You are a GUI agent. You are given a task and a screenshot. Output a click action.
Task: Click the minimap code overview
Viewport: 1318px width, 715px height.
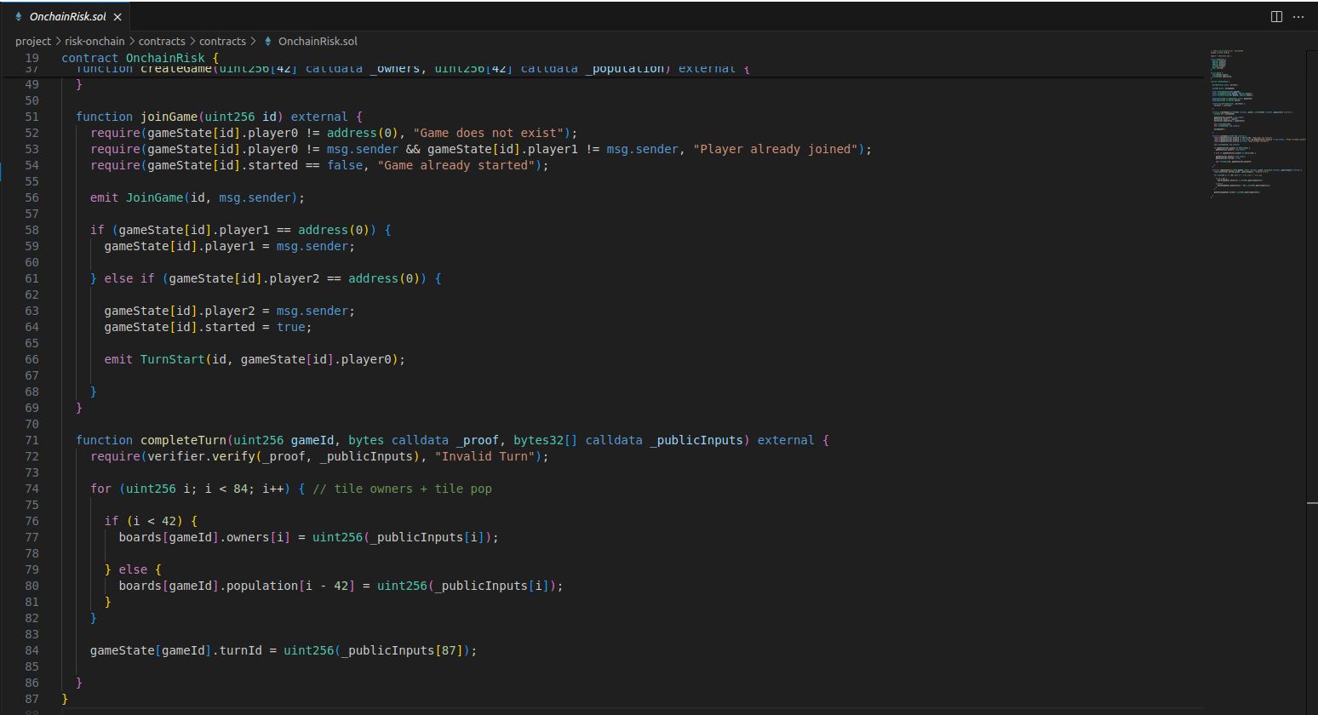point(1256,123)
